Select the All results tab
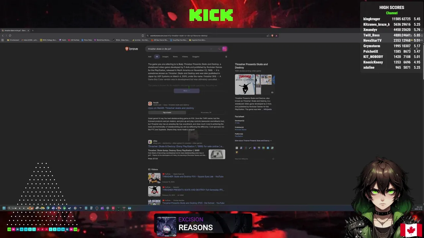The height and width of the screenshot is (238, 424). click(157, 57)
